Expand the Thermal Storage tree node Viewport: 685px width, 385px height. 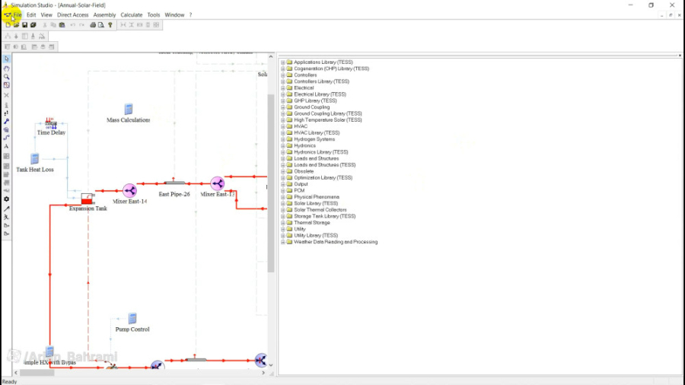[x=283, y=223]
